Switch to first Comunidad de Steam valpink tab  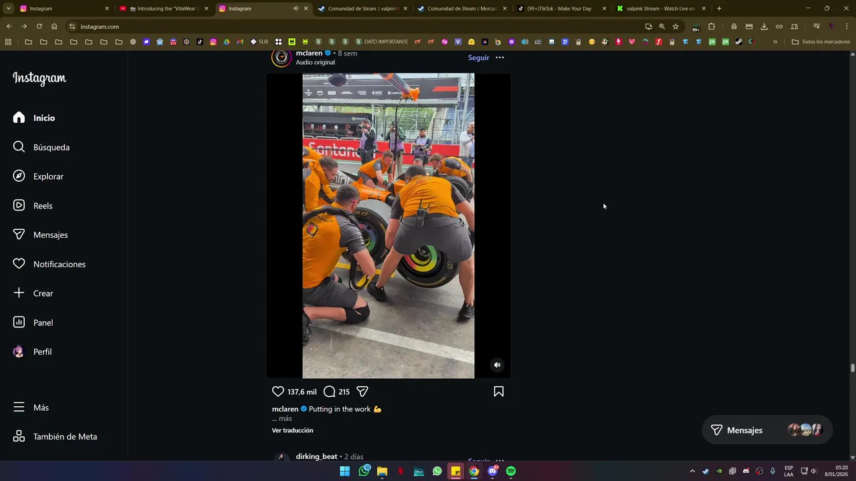(x=363, y=9)
